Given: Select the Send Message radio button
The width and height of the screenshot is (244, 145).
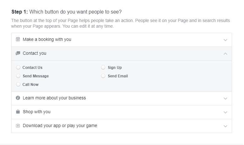Looking at the screenshot, I should [18, 76].
